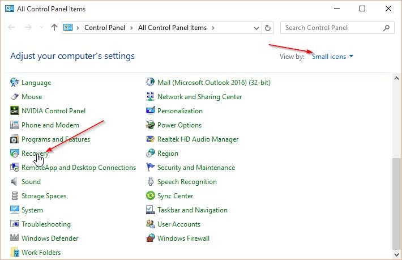The image size is (402, 260).
Task: Expand the recent locations arrow
Action: point(41,27)
